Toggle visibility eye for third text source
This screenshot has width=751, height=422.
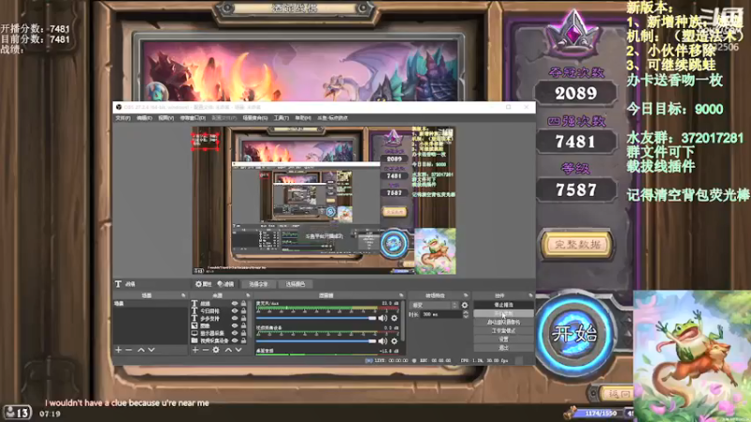coord(235,318)
